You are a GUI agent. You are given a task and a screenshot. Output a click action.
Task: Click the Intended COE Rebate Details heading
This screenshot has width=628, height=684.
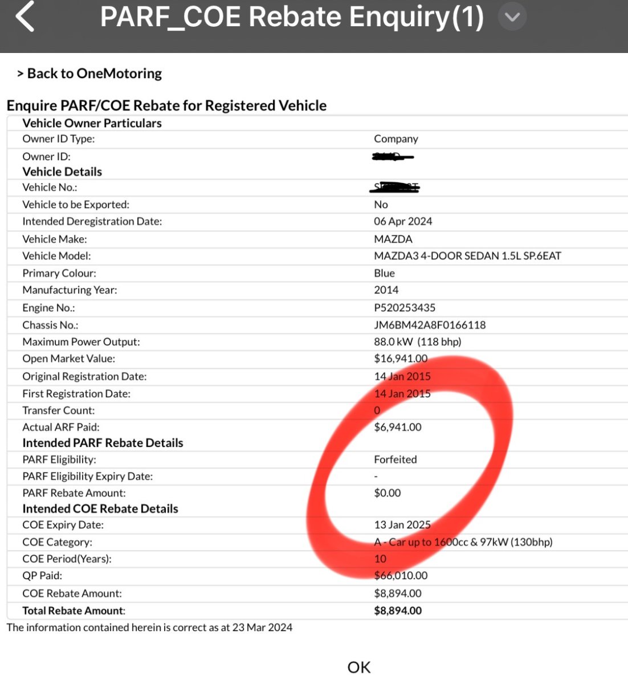point(100,508)
